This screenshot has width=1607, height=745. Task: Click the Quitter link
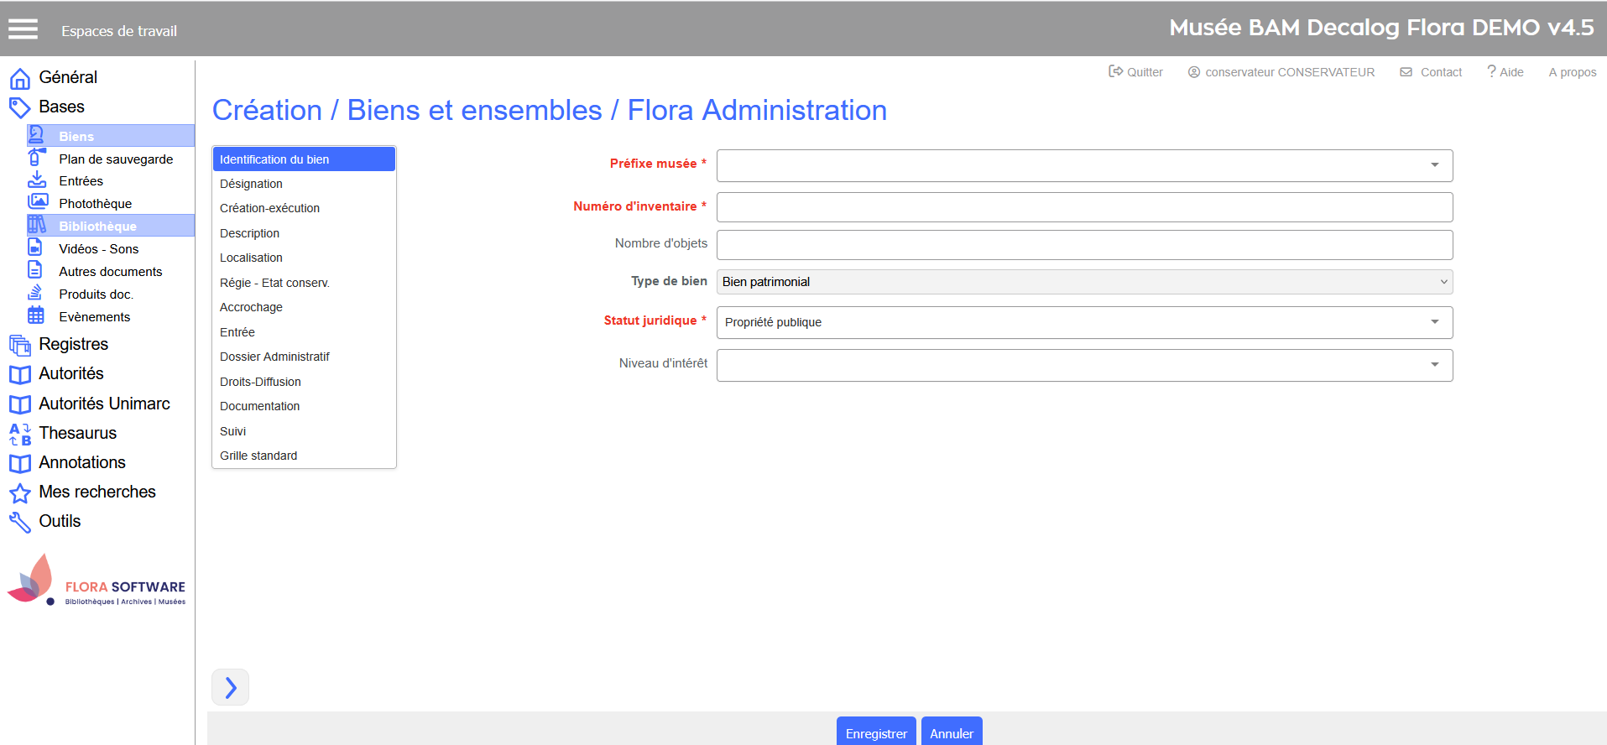click(x=1136, y=72)
